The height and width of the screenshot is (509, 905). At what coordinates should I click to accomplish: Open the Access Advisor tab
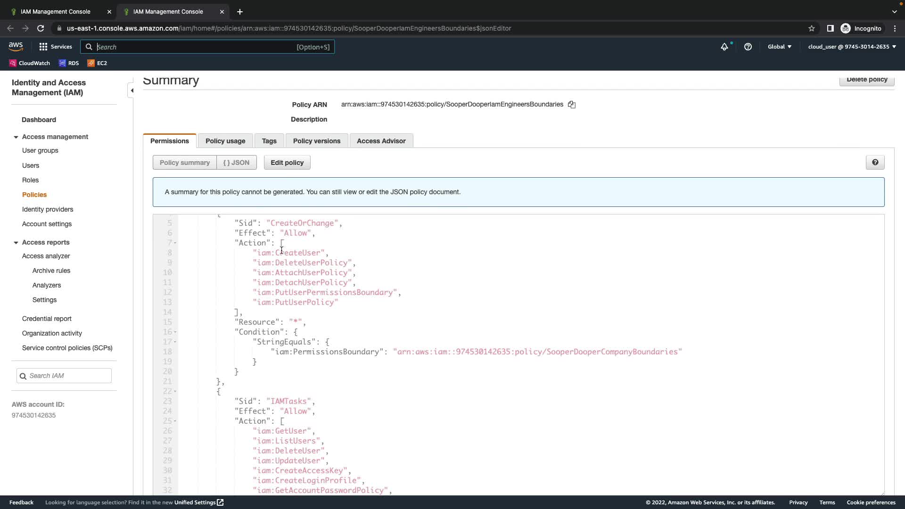(381, 141)
